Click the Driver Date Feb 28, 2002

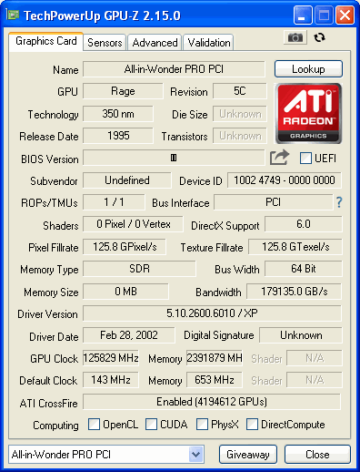point(129,335)
